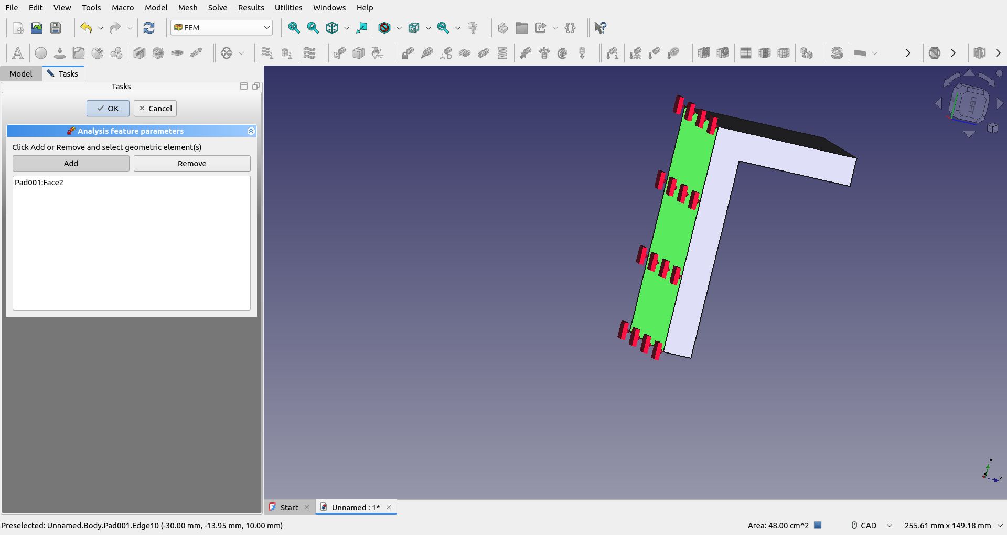Add flow velocity constraint (waves icon)
Viewport: 1007px width, 535px height.
tap(309, 53)
